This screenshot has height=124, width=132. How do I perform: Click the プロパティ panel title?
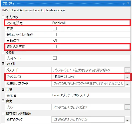click(x=8, y=4)
